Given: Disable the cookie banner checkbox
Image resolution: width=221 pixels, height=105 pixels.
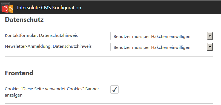Looking at the screenshot, I should pos(114,89).
